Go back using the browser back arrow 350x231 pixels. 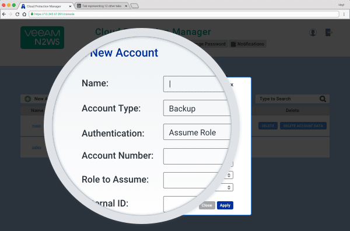(x=4, y=14)
